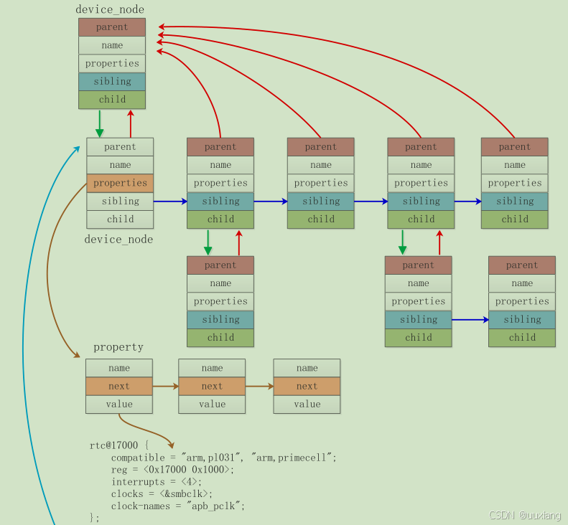Click the top 'device_node' heading label
568x525 pixels.
click(110, 9)
